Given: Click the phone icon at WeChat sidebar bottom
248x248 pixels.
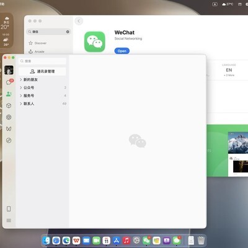Looking at the screenshot, I should pyautogui.click(x=9, y=209).
